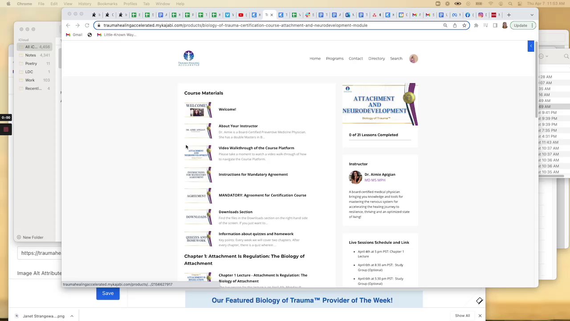Open the Gmail bookmark
Viewport: 570px width, 321px height.
pos(73,35)
